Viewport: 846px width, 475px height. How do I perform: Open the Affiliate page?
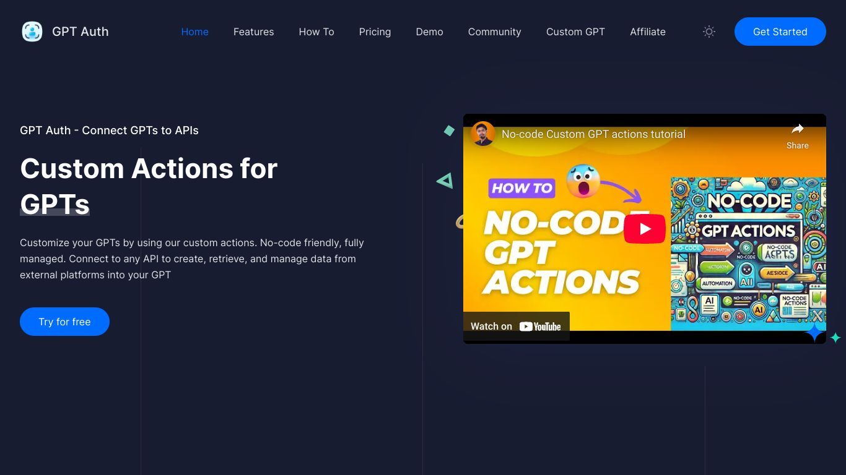tap(648, 32)
